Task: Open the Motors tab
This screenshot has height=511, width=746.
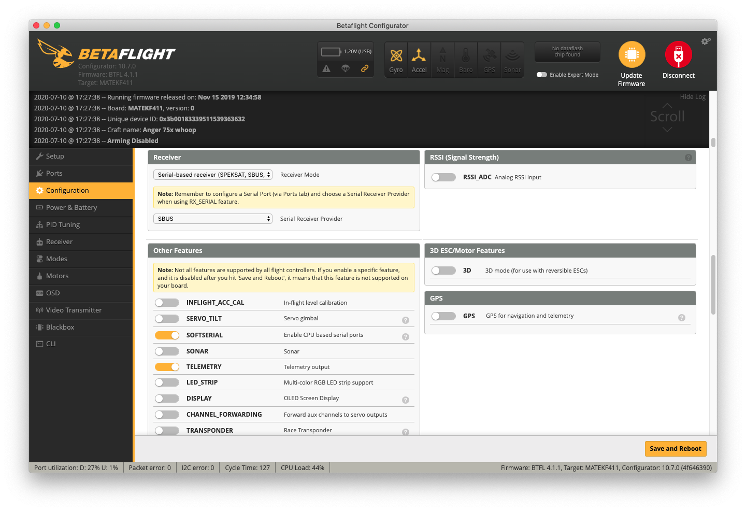Action: pyautogui.click(x=81, y=276)
